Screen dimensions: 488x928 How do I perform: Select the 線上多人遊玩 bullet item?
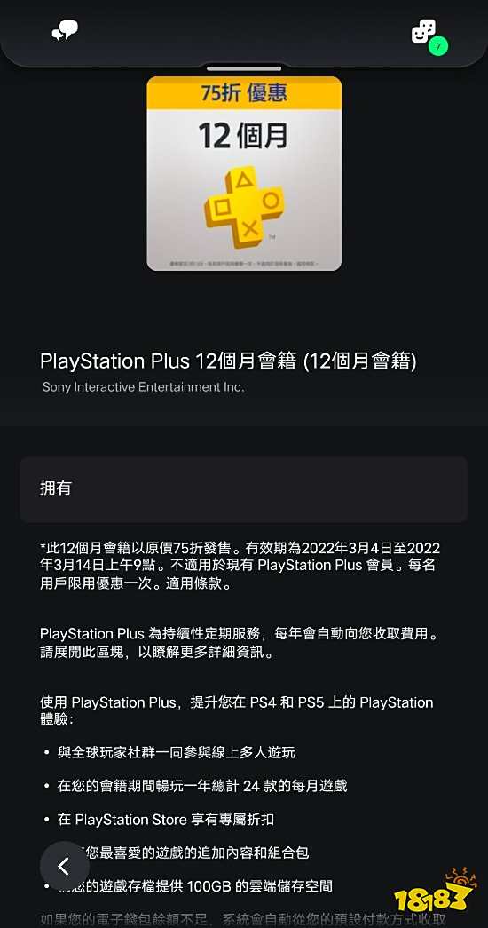[x=177, y=753]
